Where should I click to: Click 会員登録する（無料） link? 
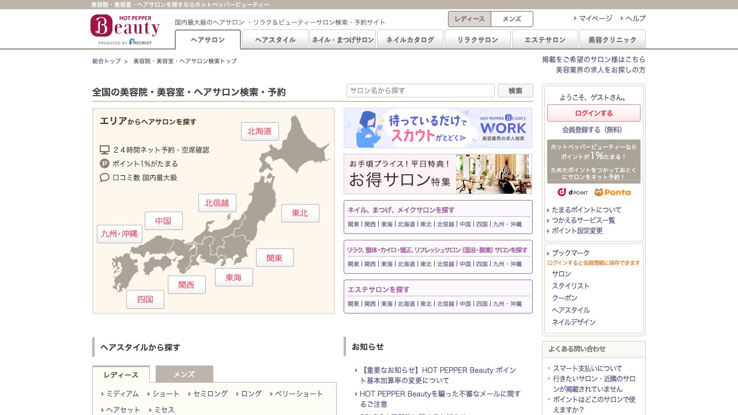point(592,130)
